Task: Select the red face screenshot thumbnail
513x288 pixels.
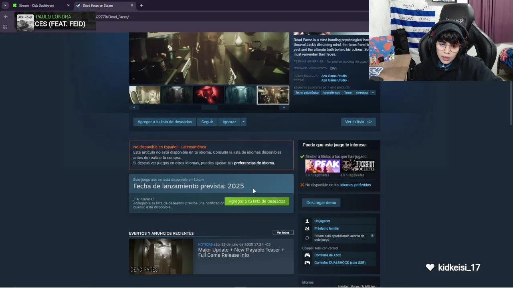Action: tap(209, 95)
